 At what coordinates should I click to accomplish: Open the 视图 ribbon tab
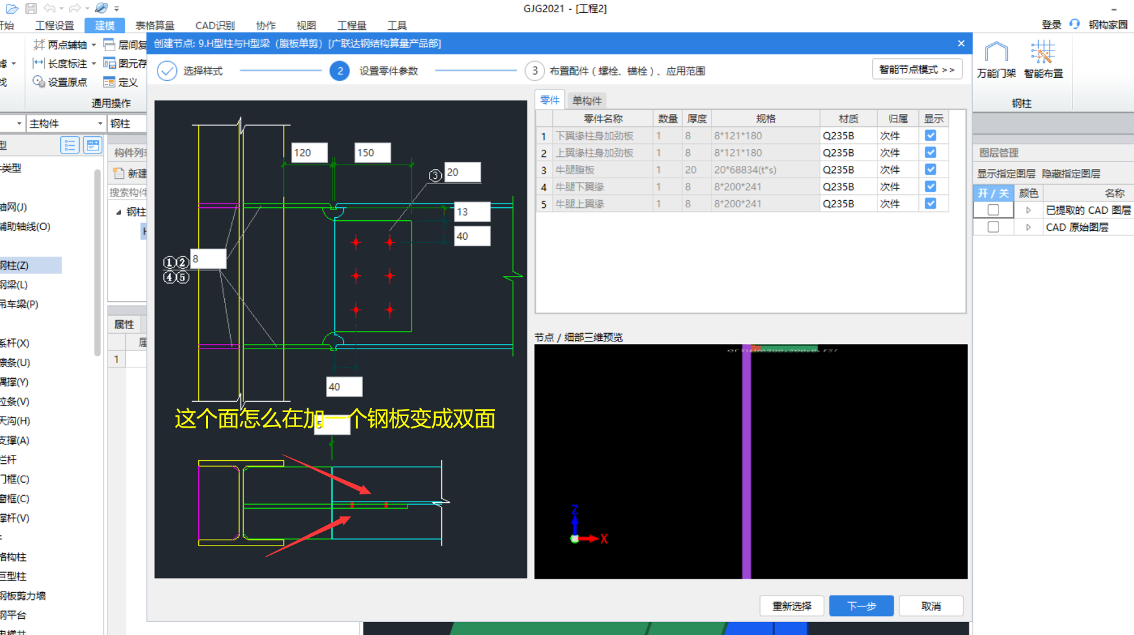[x=306, y=25]
